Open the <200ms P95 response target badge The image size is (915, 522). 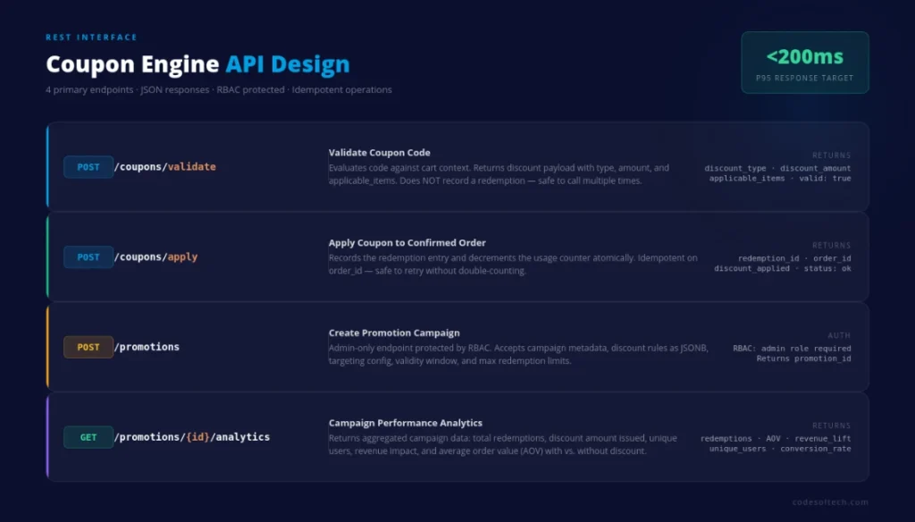[x=803, y=63]
